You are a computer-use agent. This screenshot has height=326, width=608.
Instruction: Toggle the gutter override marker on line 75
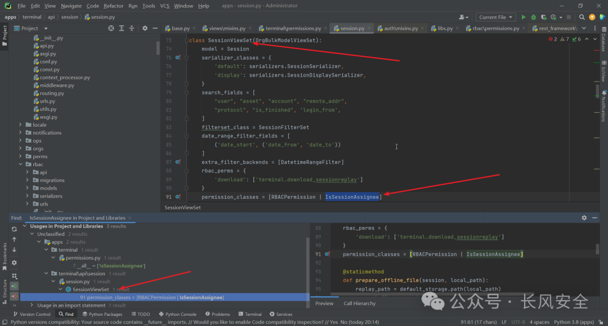(x=177, y=57)
